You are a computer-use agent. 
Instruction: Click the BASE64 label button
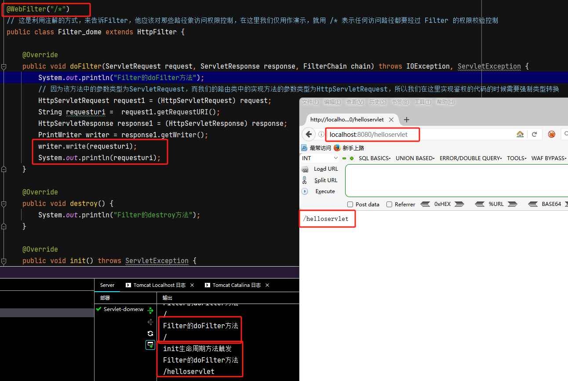coord(551,204)
